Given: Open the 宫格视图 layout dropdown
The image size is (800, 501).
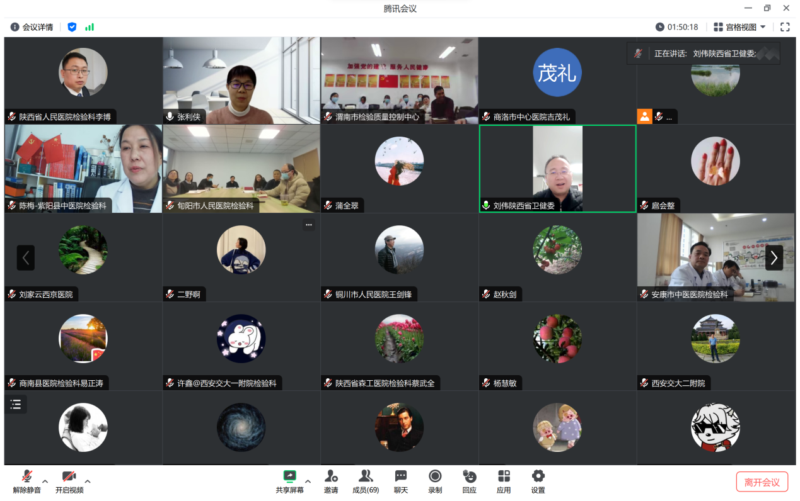Looking at the screenshot, I should 739,27.
